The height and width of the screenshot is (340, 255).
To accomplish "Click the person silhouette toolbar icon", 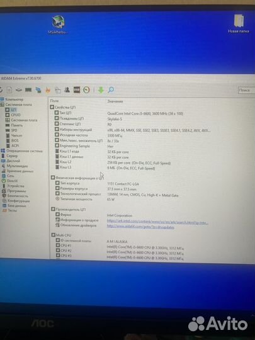I will click(x=67, y=90).
